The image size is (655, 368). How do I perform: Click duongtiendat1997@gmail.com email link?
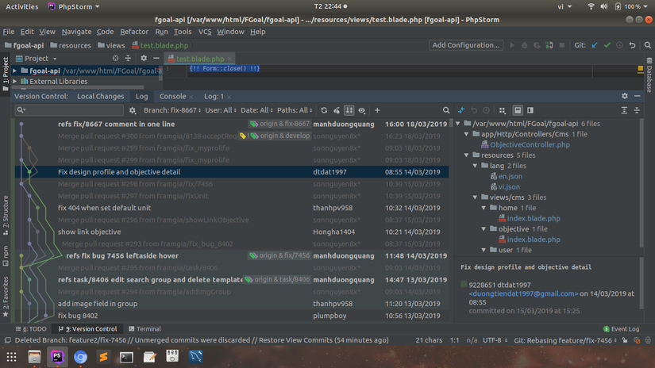point(523,293)
